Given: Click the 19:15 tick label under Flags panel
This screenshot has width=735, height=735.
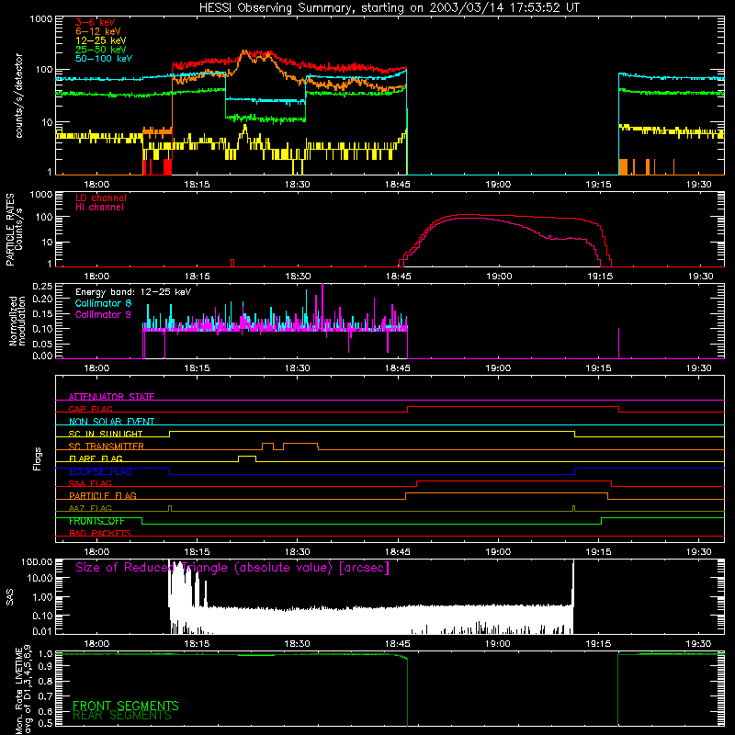Looking at the screenshot, I should pos(599,552).
